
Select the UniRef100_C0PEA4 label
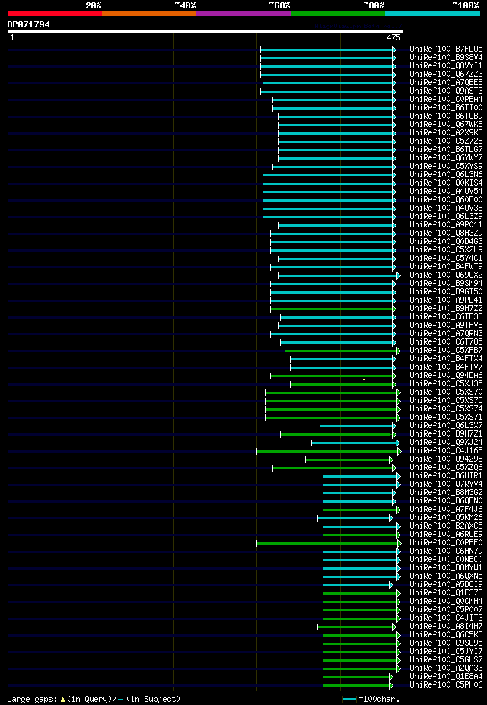(446, 100)
